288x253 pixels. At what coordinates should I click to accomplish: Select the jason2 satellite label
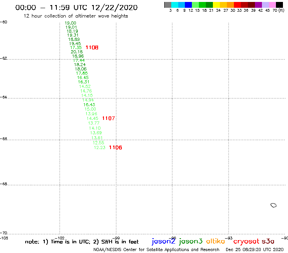(163, 241)
